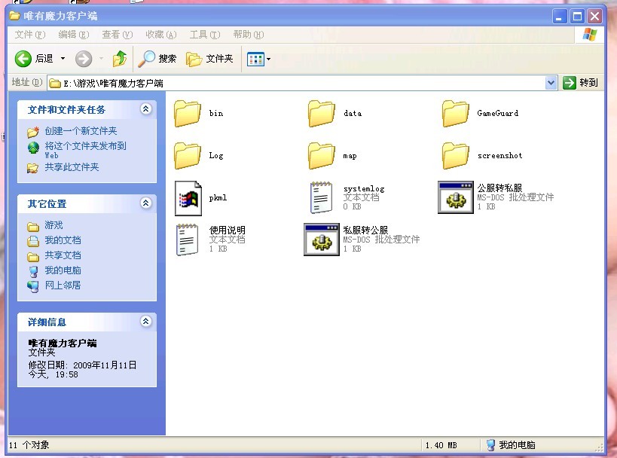Collapse the 文件和文件夹任务 panel

pyautogui.click(x=145, y=109)
